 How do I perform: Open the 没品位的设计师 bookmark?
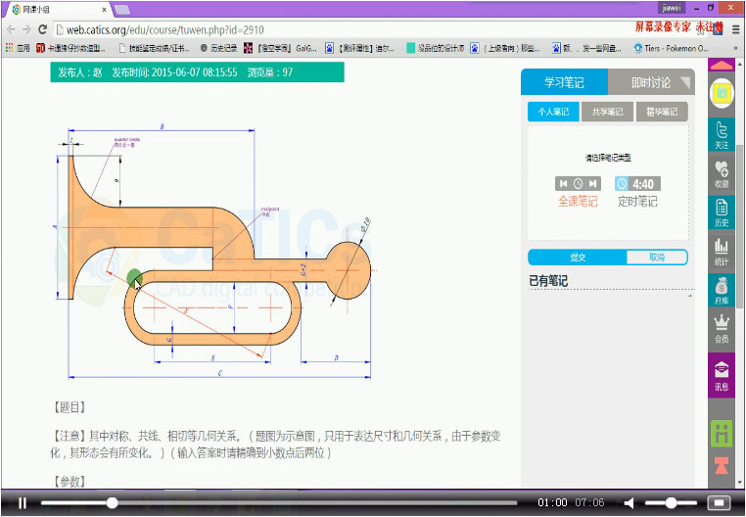pos(436,48)
